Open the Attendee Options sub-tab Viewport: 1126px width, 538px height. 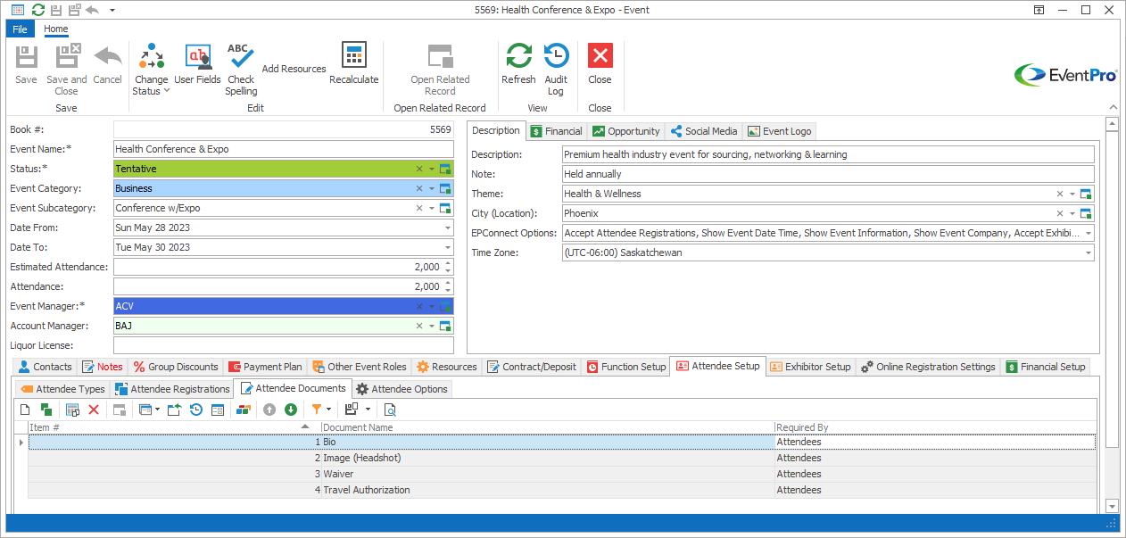pos(402,389)
